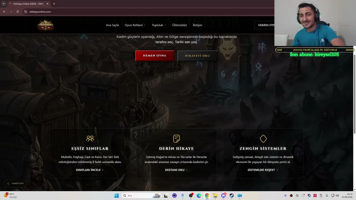Open the İletişim menu item
This screenshot has width=356, height=200.
pyautogui.click(x=197, y=25)
